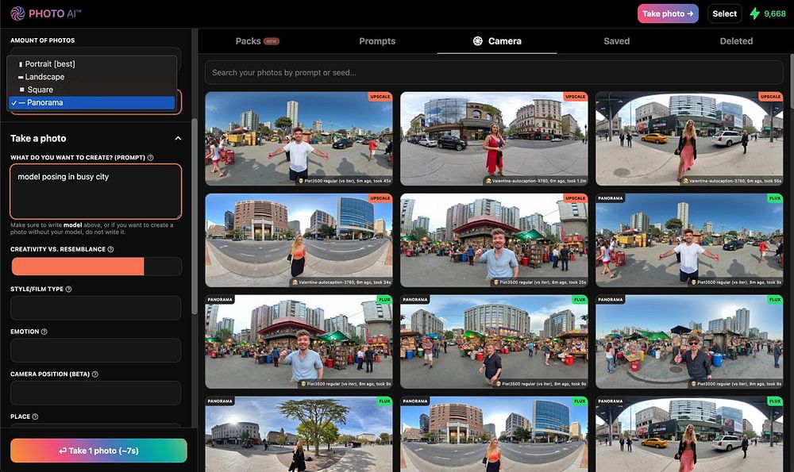Click PANORAMA badge on tree plaza photo
Viewport: 794px width, 472px height.
click(x=220, y=401)
